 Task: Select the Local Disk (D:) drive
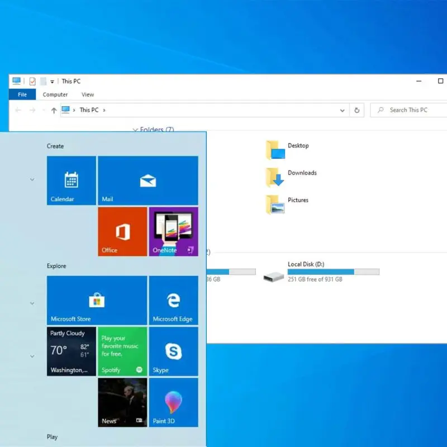click(321, 272)
